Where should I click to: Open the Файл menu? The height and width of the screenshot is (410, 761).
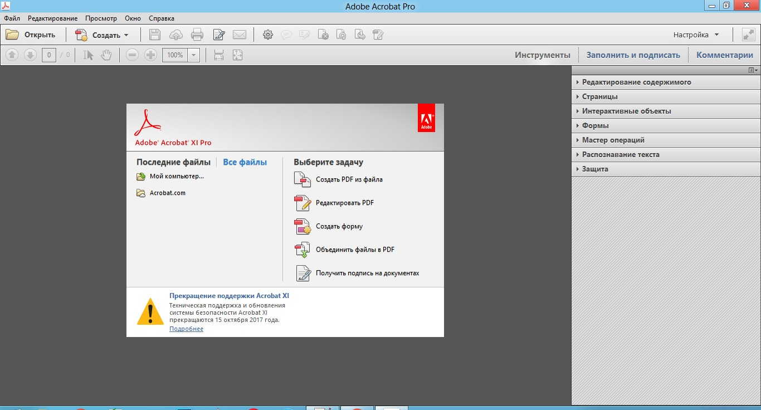(x=12, y=18)
